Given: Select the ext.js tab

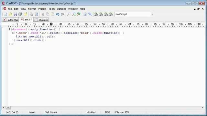Looking at the screenshot, I should 26,20.
